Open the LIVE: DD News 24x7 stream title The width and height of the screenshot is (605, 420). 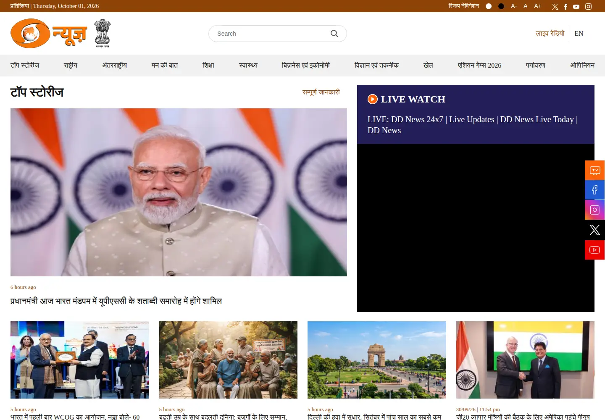[473, 125]
